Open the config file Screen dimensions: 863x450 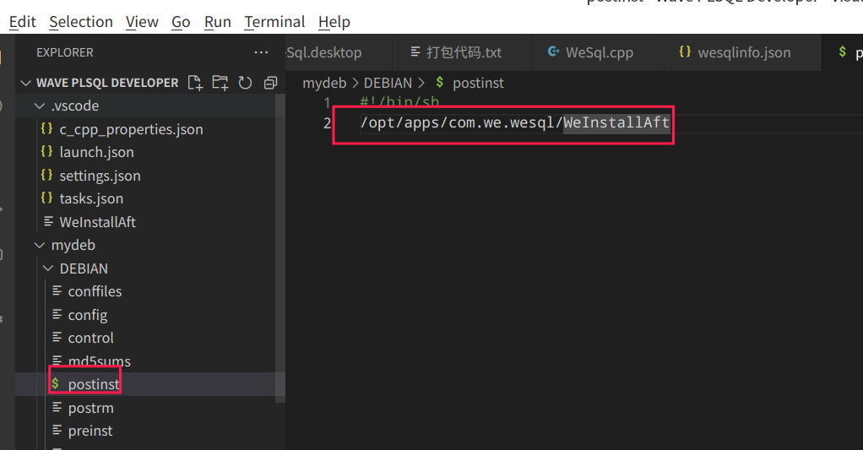pyautogui.click(x=88, y=315)
